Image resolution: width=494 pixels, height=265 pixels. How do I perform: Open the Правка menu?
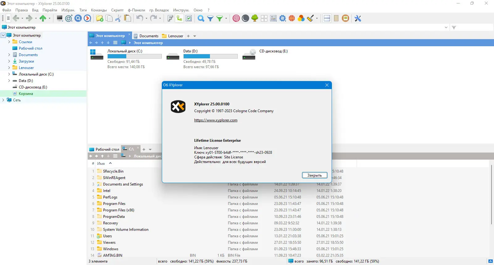point(22,10)
